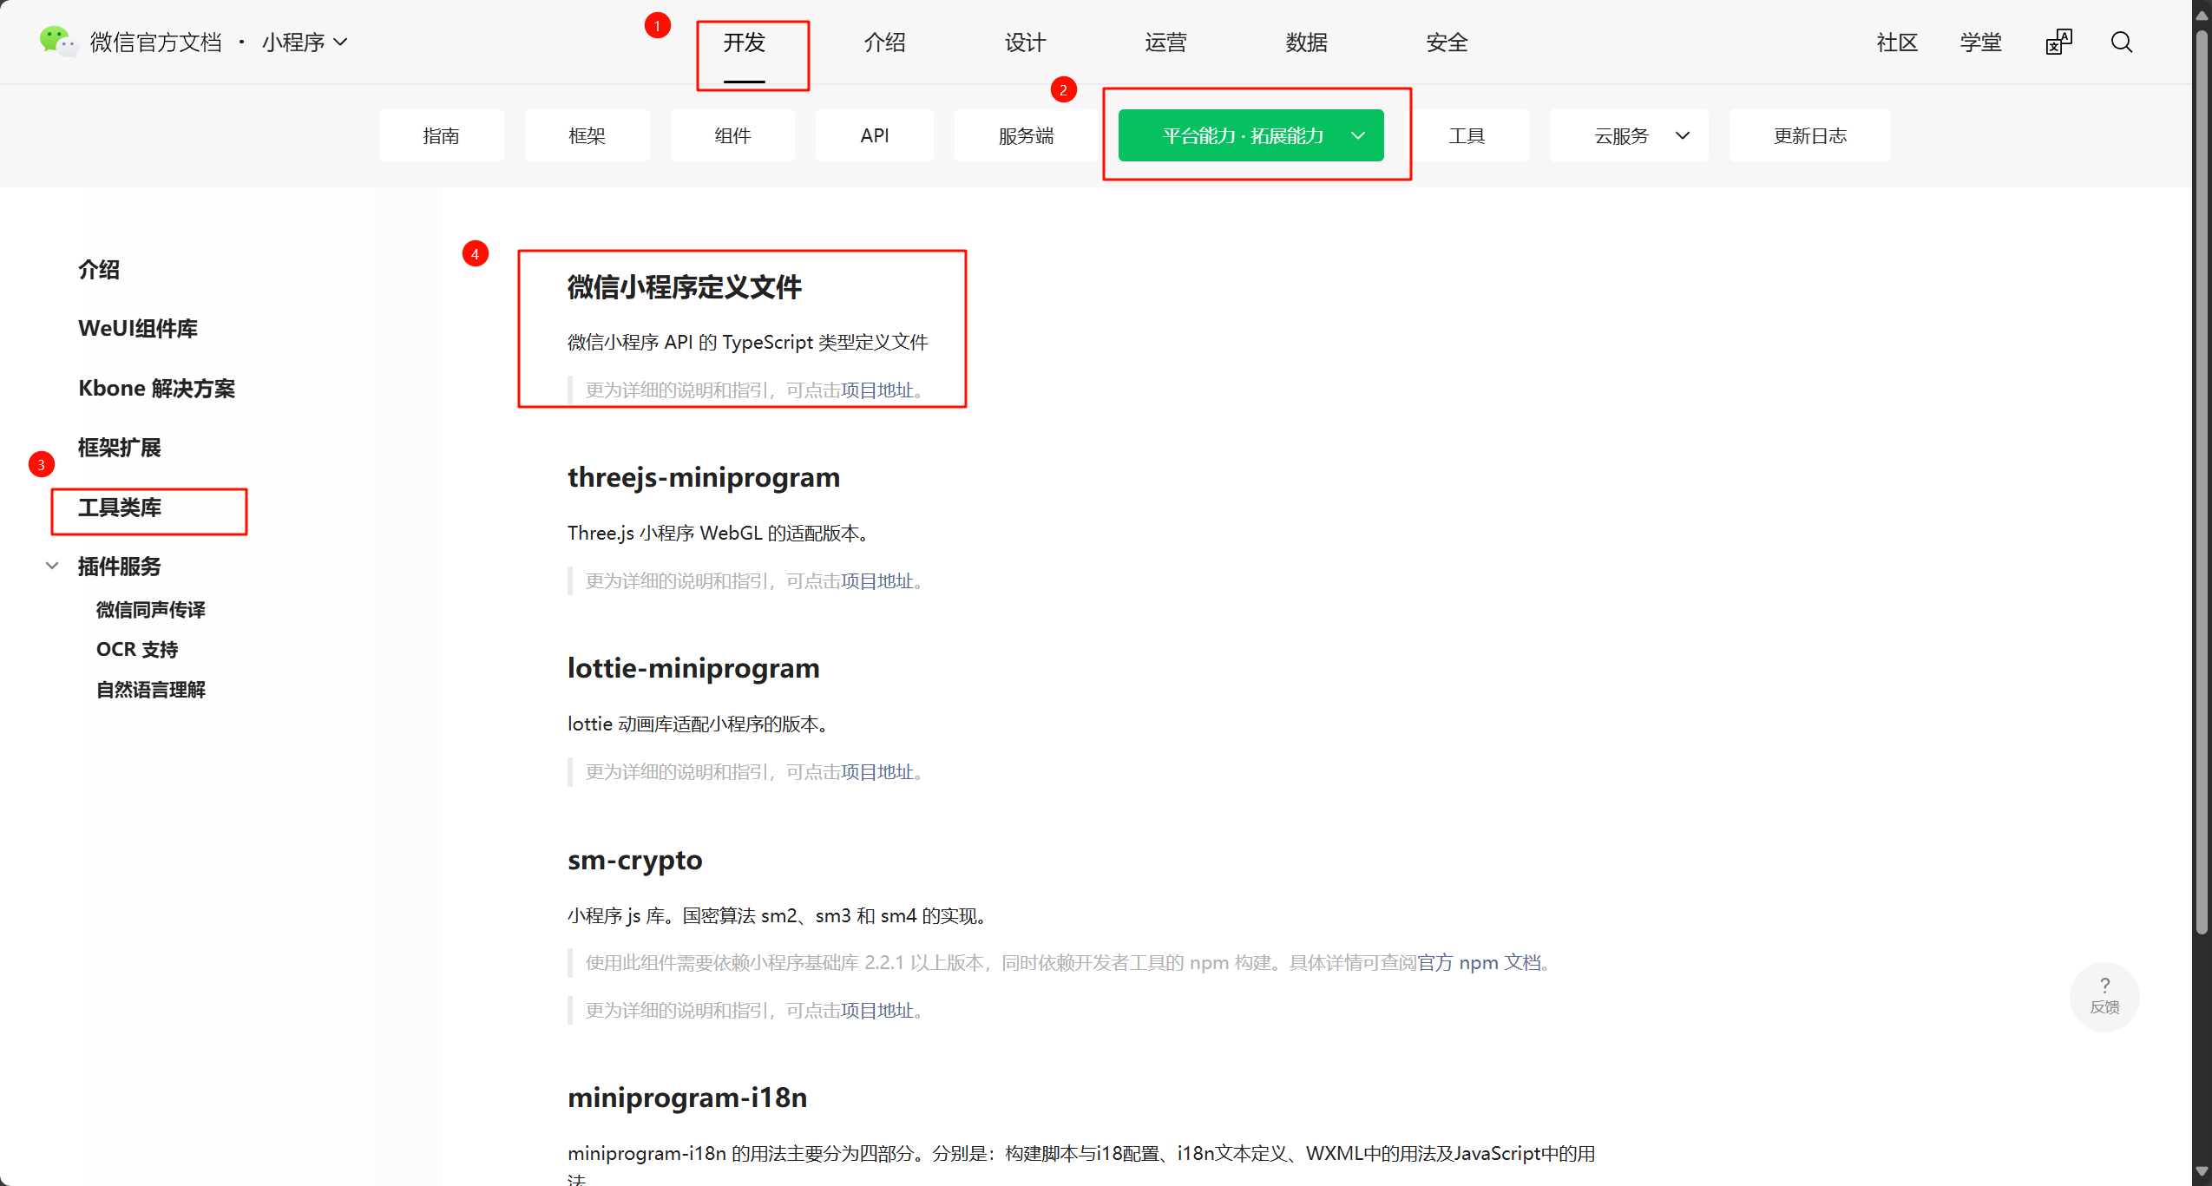Open 自然语言理解 plugin page
This screenshot has width=2212, height=1186.
tap(151, 690)
